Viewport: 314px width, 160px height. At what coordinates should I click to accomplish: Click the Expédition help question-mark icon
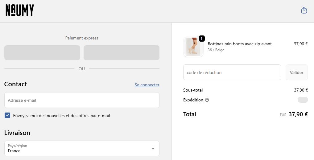[207, 100]
